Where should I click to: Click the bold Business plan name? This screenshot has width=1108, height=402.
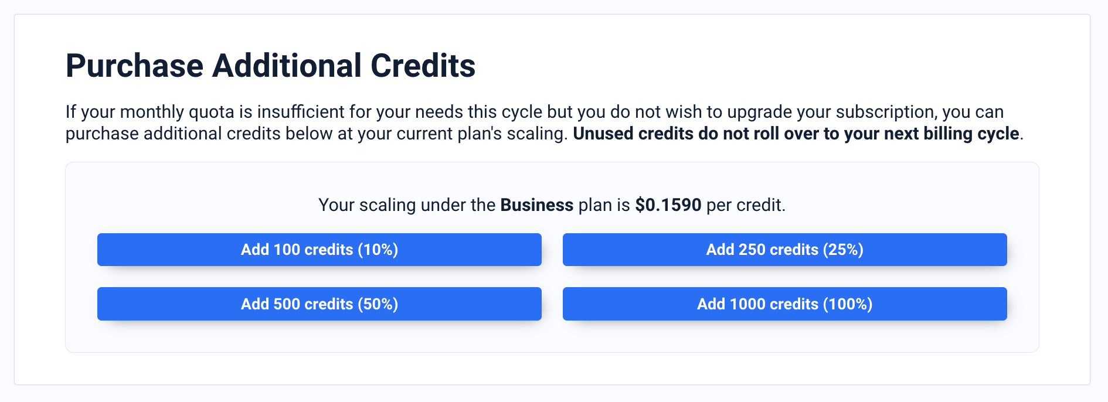536,205
